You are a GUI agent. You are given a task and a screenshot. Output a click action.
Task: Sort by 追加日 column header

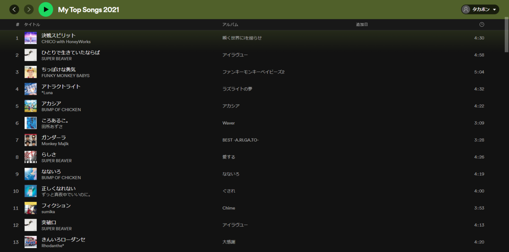(x=362, y=25)
